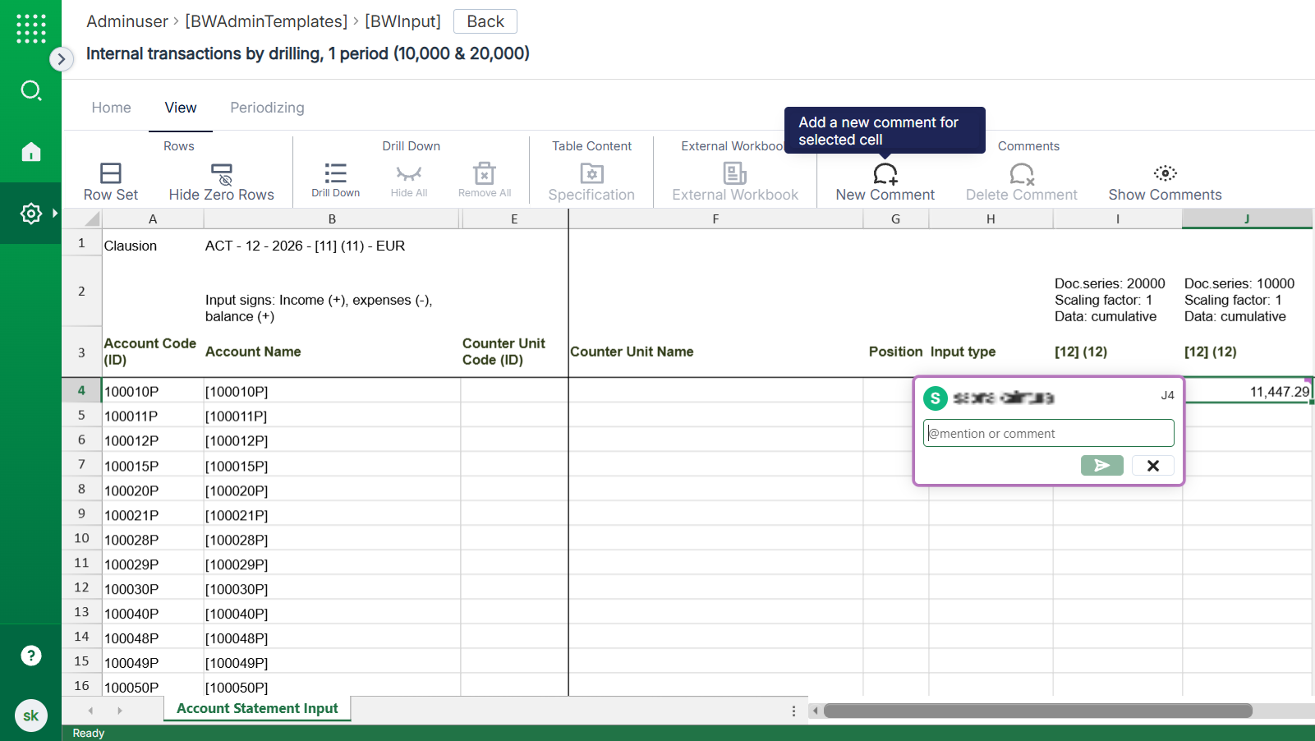Open the [BWInput] breadcrumb link
This screenshot has width=1315, height=741.
[x=402, y=21]
